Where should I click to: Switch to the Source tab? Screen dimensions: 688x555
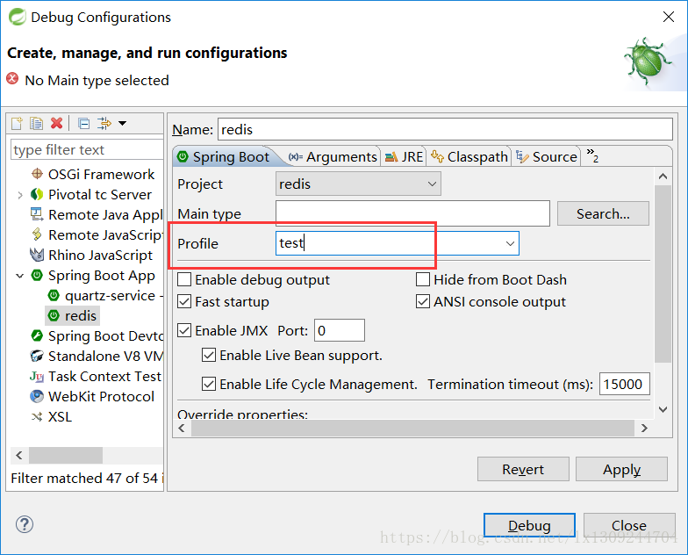click(x=547, y=156)
